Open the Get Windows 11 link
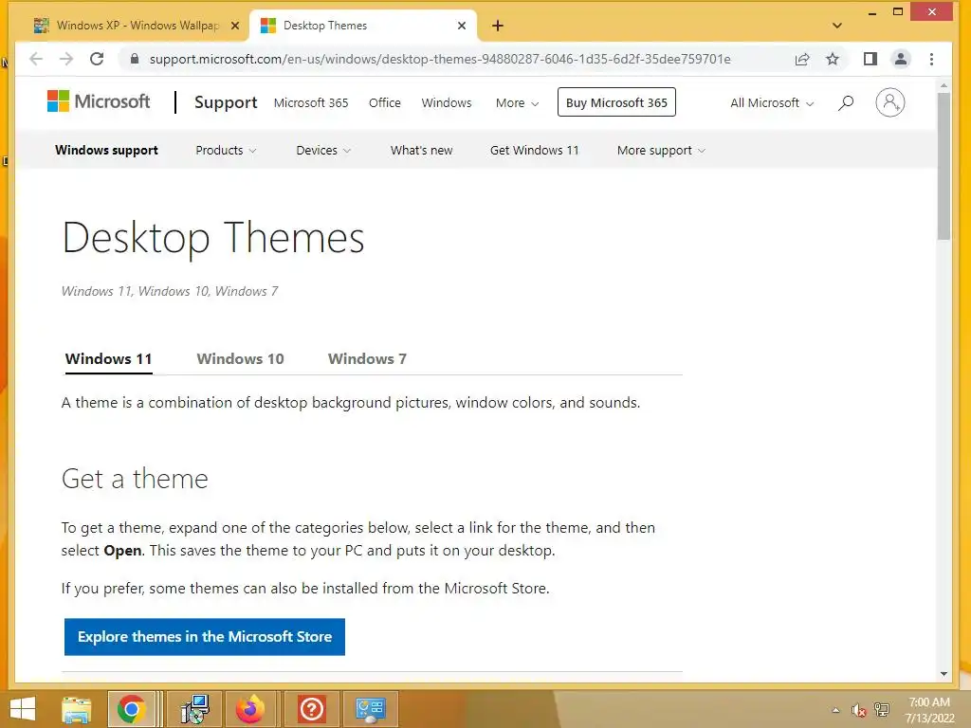 point(535,151)
